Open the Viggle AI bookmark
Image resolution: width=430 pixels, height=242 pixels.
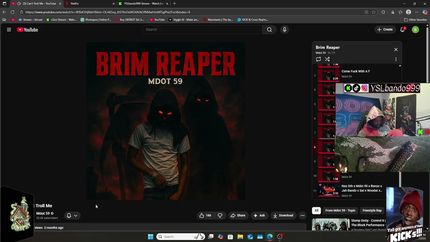click(x=184, y=19)
